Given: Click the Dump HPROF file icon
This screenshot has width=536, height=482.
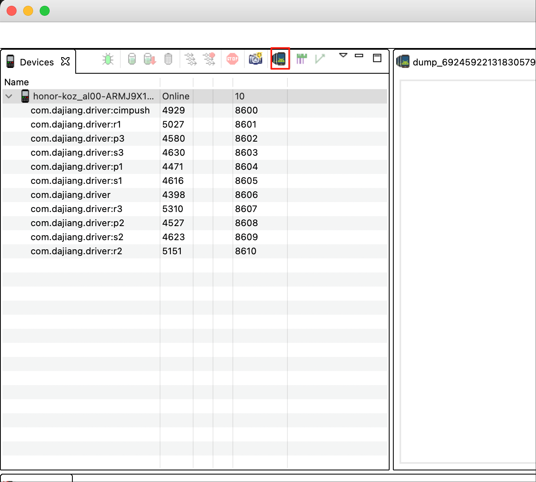Looking at the screenshot, I should [x=150, y=59].
